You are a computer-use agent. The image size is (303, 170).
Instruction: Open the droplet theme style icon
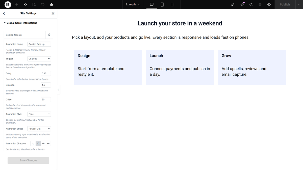click(52, 5)
